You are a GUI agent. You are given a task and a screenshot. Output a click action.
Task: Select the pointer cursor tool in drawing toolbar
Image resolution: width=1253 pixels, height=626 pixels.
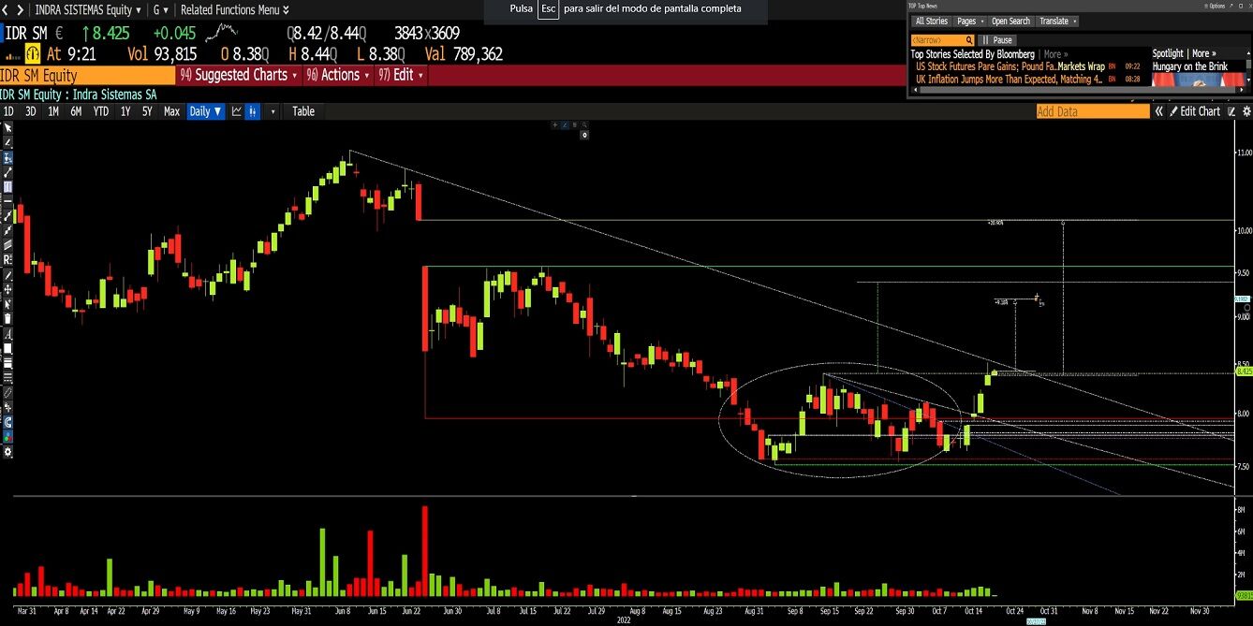click(7, 128)
